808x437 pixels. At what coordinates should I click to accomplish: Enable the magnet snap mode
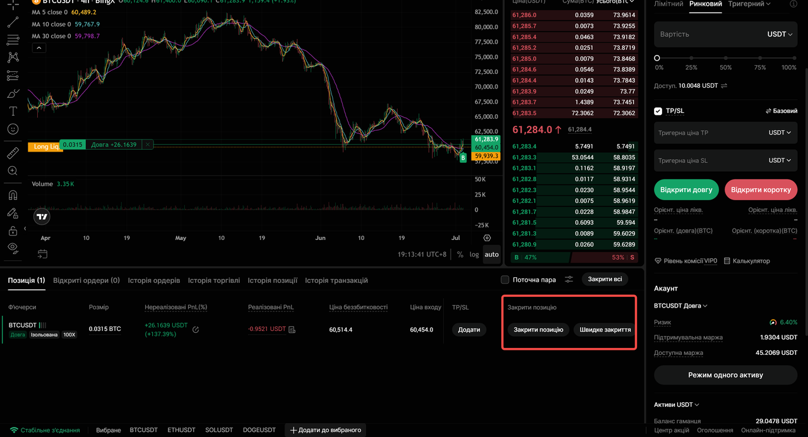click(13, 195)
